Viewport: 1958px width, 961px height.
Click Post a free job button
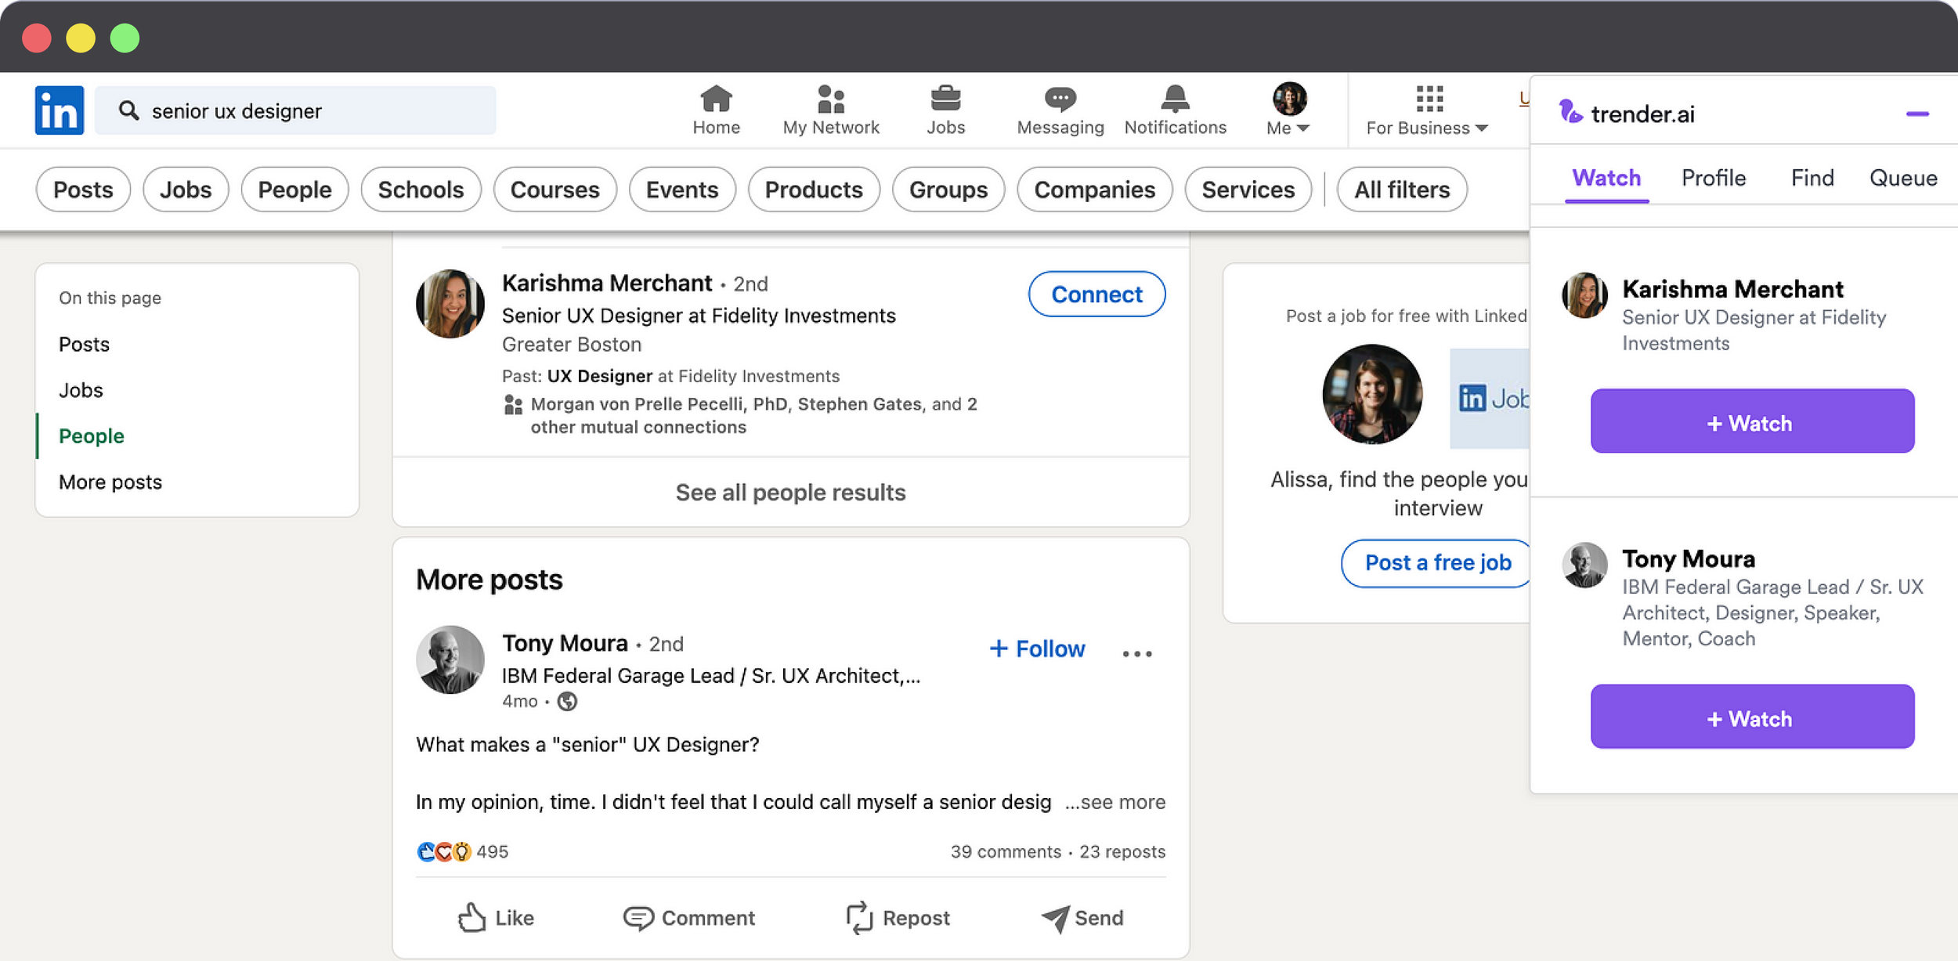(1436, 562)
